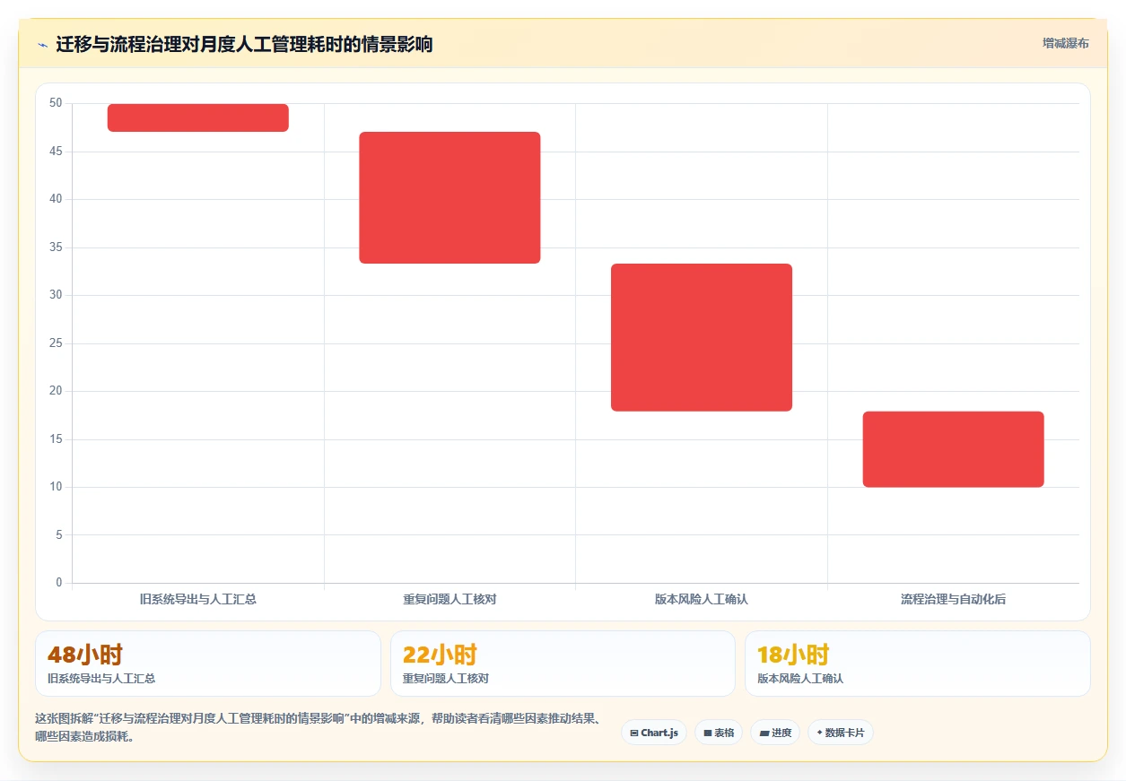Screen dimensions: 1126x781
Task: Click y-axis tick label 25
Action: click(x=56, y=343)
